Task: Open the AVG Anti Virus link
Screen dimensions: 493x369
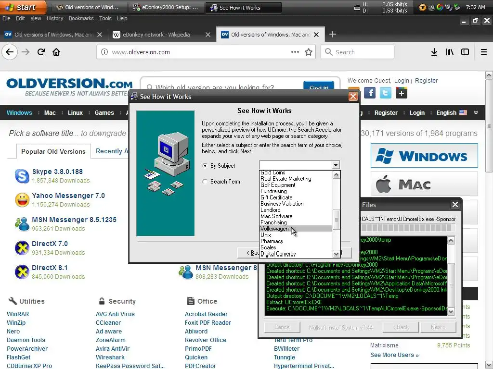Action: [x=115, y=314]
